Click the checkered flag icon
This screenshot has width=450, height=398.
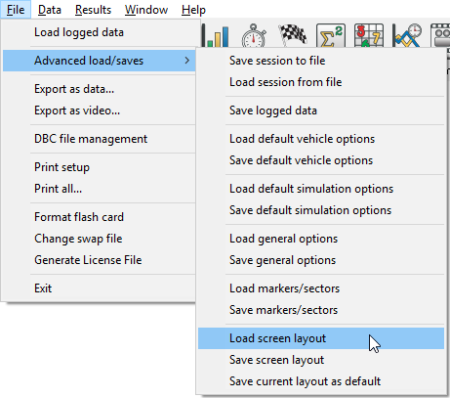(293, 35)
